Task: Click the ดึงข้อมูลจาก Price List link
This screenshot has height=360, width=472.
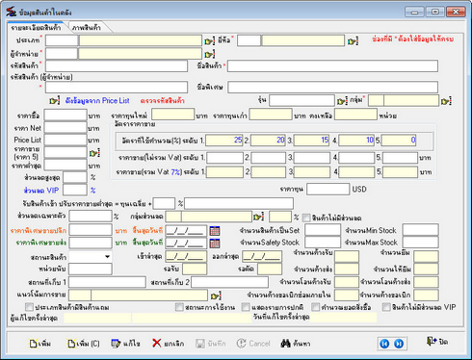Action: pos(97,101)
